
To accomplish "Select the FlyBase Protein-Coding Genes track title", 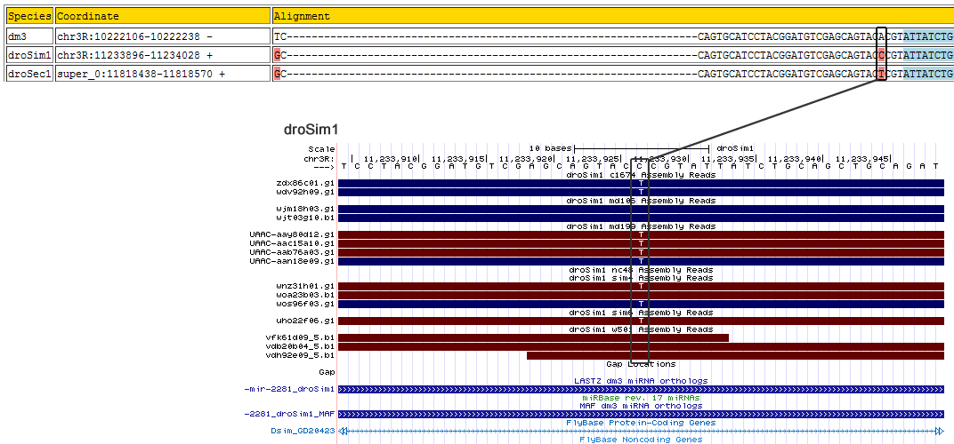I will tap(641, 423).
